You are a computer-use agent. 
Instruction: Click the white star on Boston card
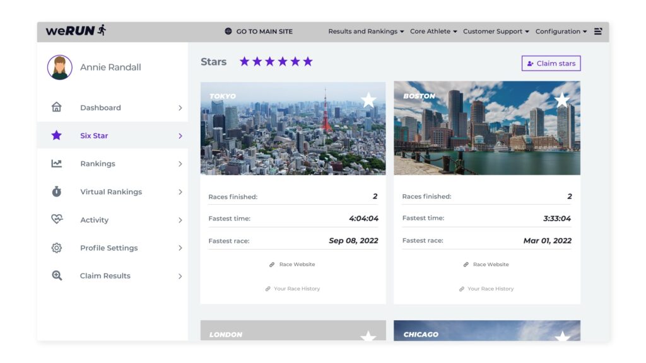pos(562,100)
